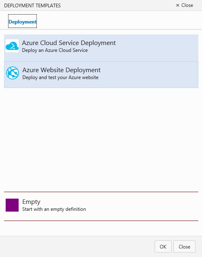
Task: Click 'Start with an empty definition' text
Action: (54, 209)
